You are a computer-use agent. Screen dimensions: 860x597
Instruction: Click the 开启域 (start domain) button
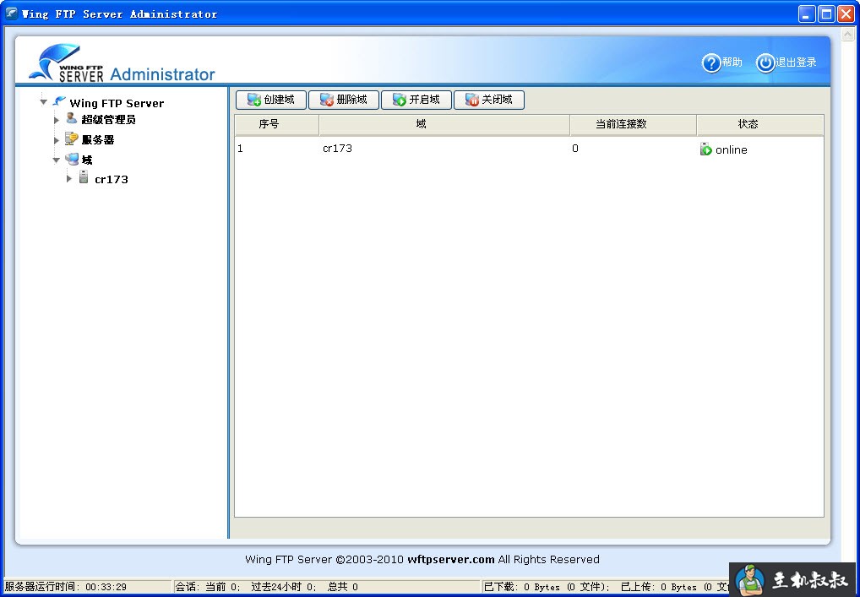click(x=416, y=100)
